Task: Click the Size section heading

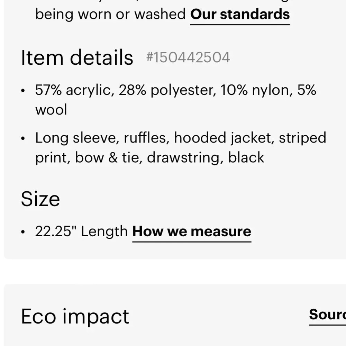Action: 40,199
